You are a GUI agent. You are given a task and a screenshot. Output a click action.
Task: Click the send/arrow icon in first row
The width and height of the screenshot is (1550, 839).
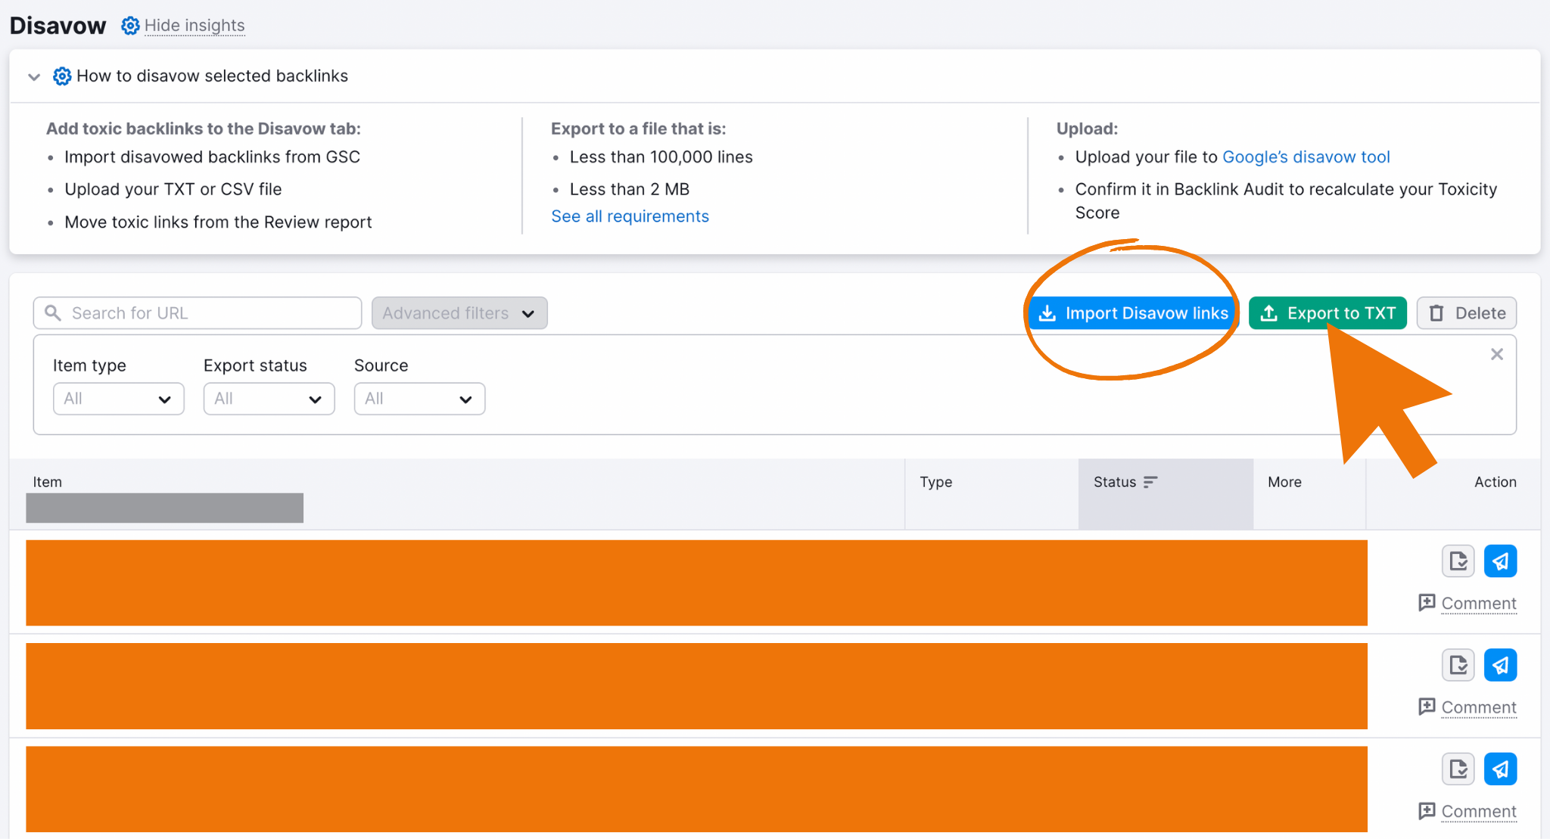click(x=1500, y=562)
